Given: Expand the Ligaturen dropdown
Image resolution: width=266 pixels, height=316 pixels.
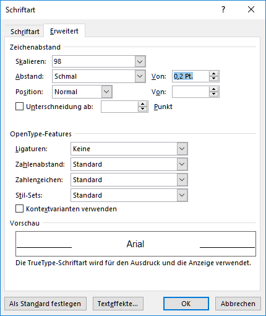Looking at the screenshot, I should click(x=182, y=149).
